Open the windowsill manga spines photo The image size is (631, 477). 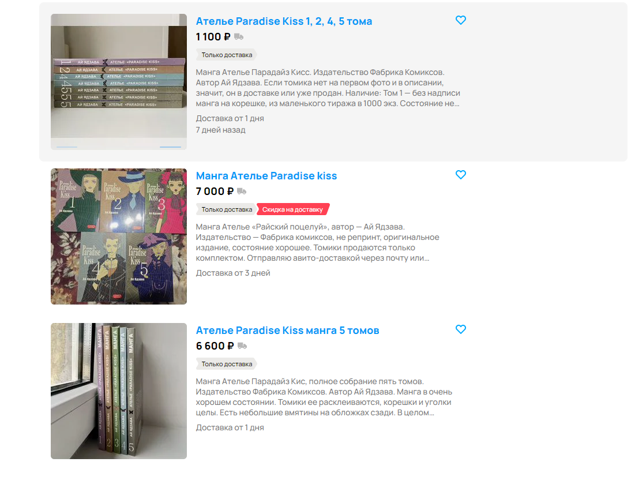[x=119, y=391]
